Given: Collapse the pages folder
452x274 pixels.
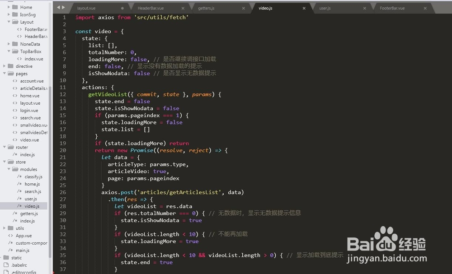Looking at the screenshot, I should (x=5, y=74).
